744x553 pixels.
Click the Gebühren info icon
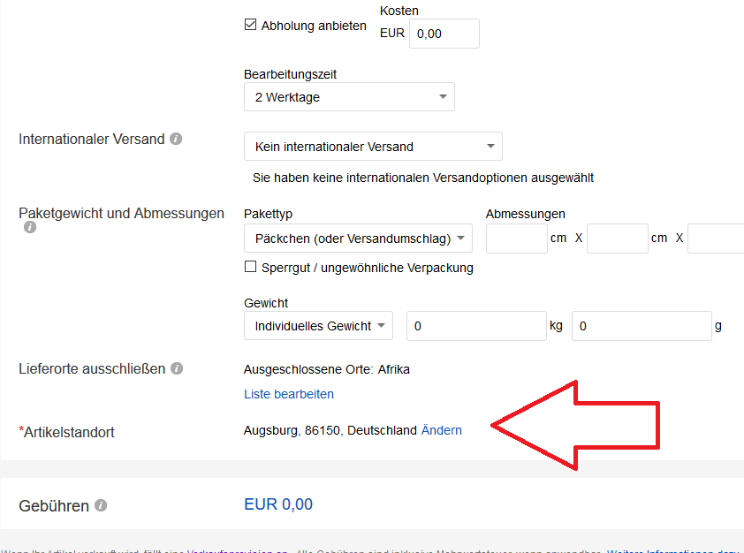coord(101,505)
